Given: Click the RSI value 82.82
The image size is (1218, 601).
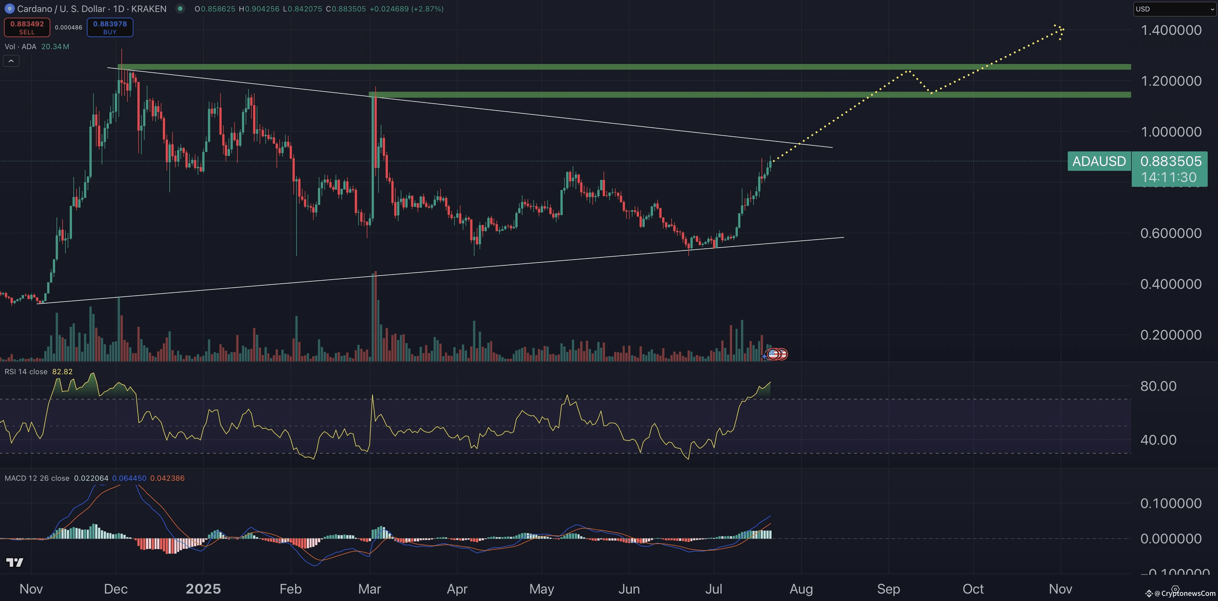Looking at the screenshot, I should click(x=62, y=372).
